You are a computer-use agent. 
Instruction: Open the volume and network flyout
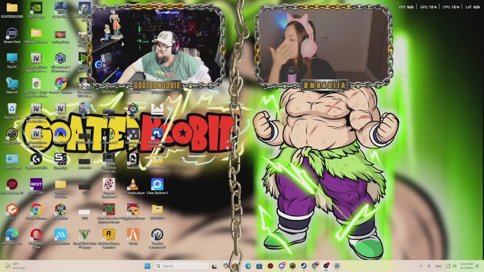pyautogui.click(x=451, y=266)
